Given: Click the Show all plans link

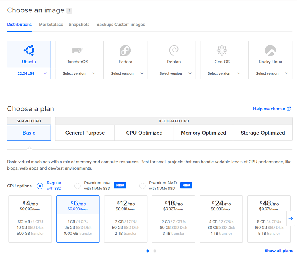Looking at the screenshot, I should pos(279,251).
